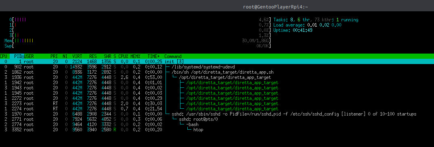This screenshot has width=434, height=147.
Task: Click the CPU 3 usage meter
Action: tap(140, 35)
